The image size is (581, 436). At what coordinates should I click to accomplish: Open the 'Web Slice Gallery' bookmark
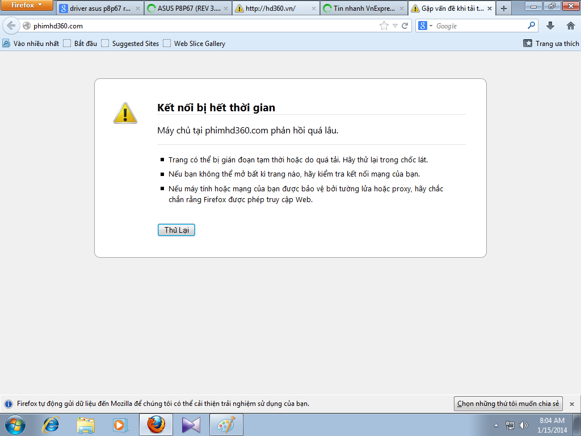pos(194,43)
